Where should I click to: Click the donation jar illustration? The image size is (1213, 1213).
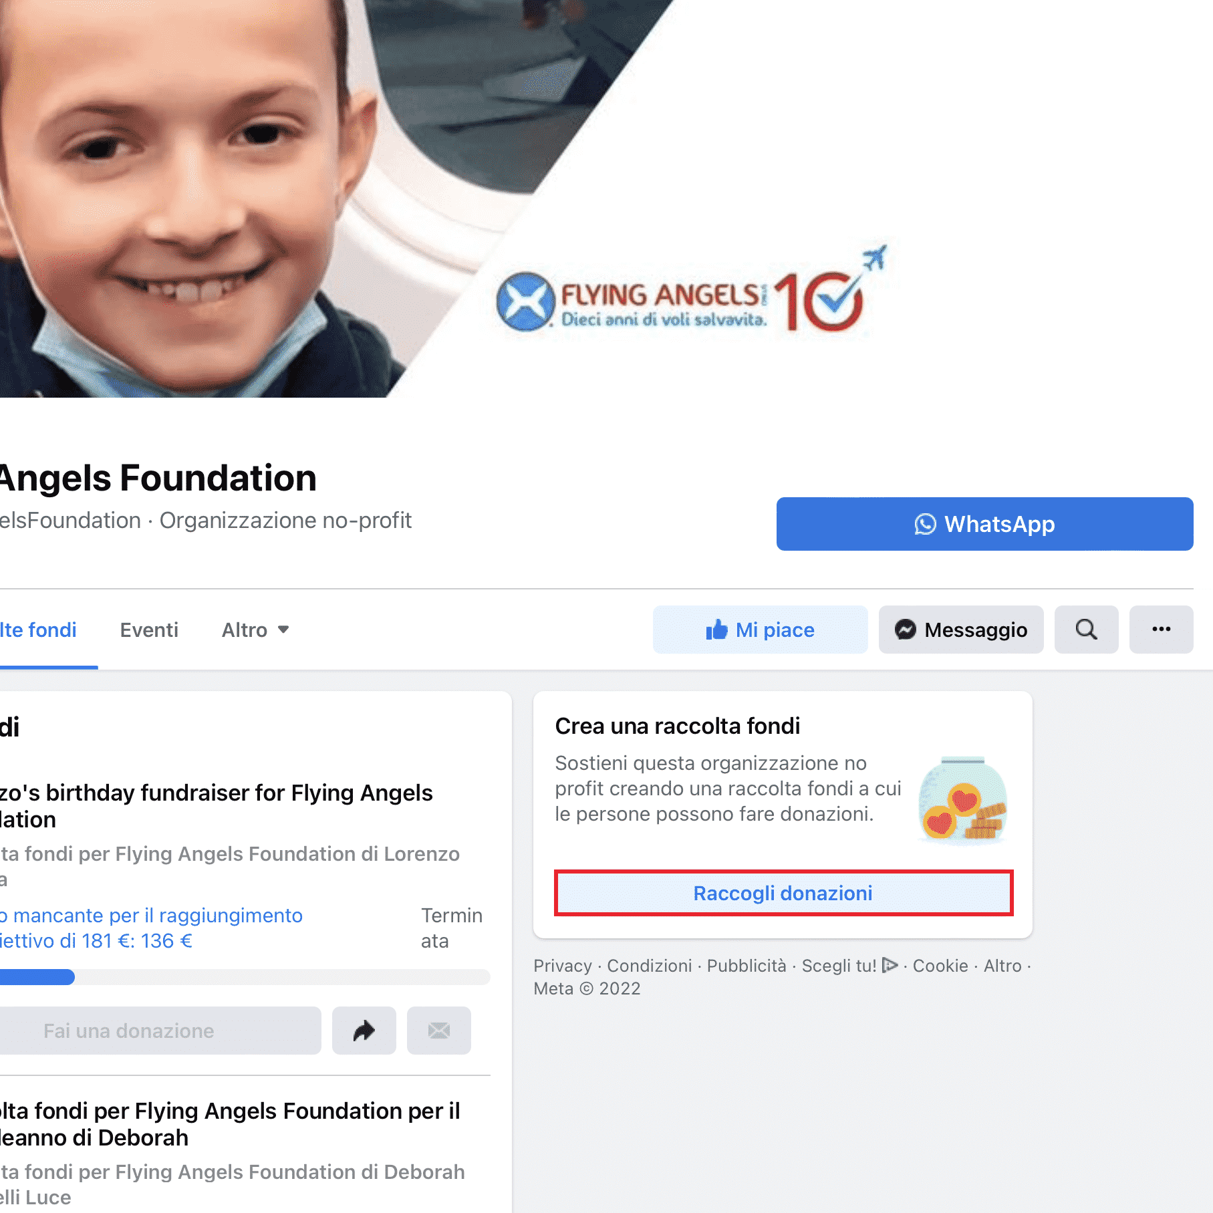(963, 800)
